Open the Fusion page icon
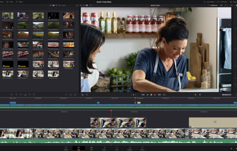 point(104,148)
